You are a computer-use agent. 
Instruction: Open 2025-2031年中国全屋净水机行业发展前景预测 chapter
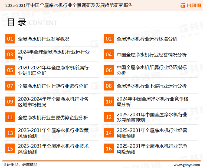click(152, 117)
